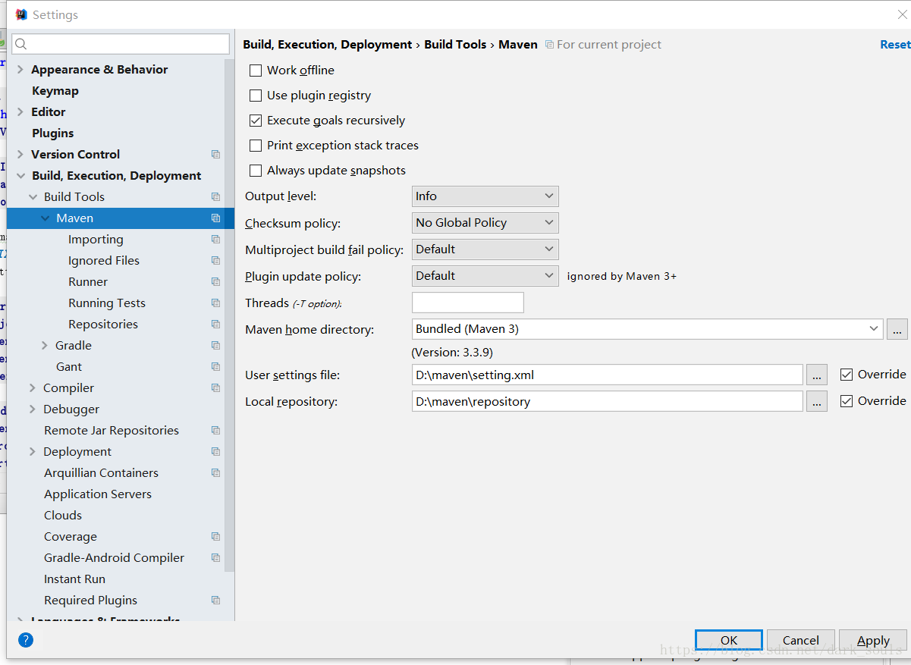Click the Cancel button
This screenshot has height=665, width=911.
(x=801, y=640)
